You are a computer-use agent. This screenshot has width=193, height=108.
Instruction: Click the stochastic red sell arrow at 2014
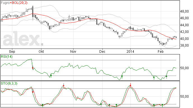pos(130,85)
